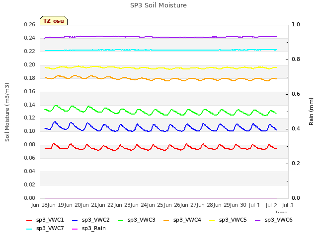Click the yellow sp3_VWC5 legend swatch

[212, 220]
